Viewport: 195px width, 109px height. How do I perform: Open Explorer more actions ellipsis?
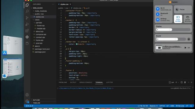[53, 4]
